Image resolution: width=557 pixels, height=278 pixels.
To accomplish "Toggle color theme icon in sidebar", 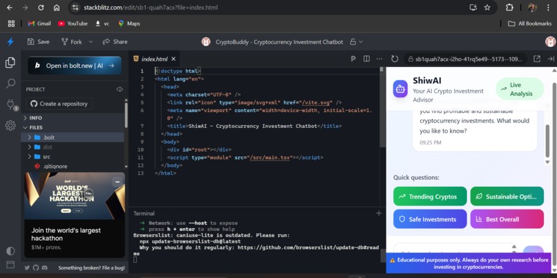I will 10,250.
